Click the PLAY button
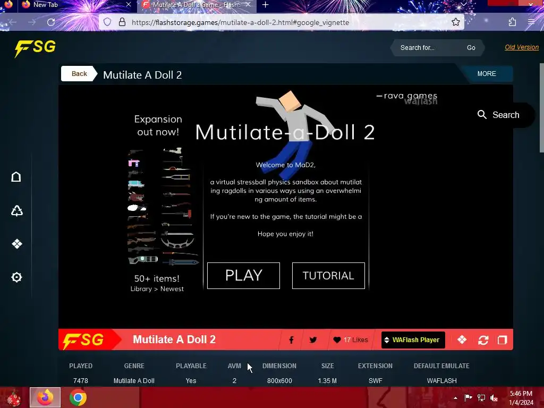This screenshot has width=544, height=408. pyautogui.click(x=243, y=276)
